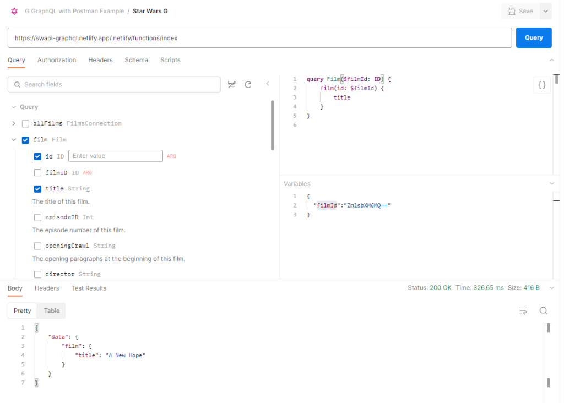This screenshot has height=403, width=564.
Task: Click the filter fields icon
Action: (232, 84)
